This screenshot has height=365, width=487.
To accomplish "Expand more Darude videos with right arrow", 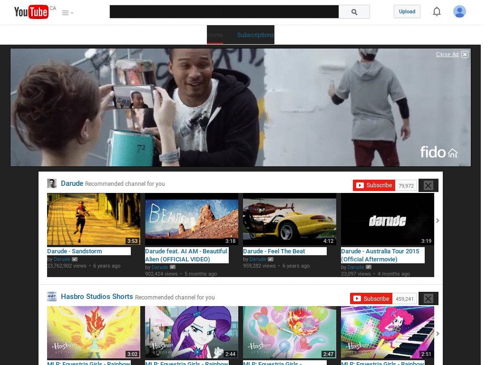I will (437, 220).
